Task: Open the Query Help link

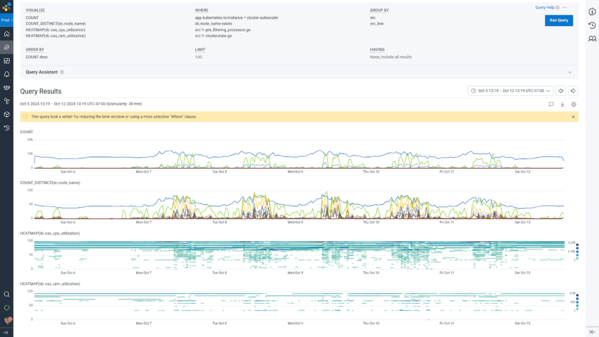Action: [548, 8]
